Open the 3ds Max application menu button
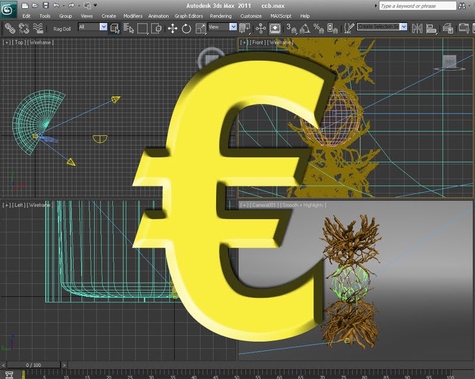 click(x=8, y=10)
